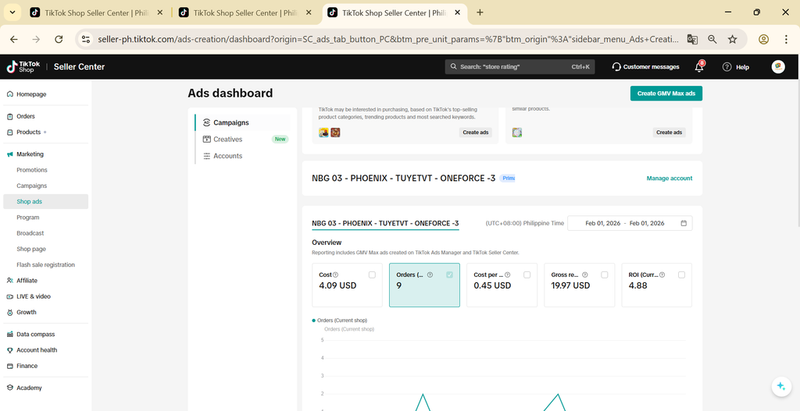This screenshot has height=411, width=800.
Task: Open Campaigns under Marketing sidebar
Action: (31, 186)
